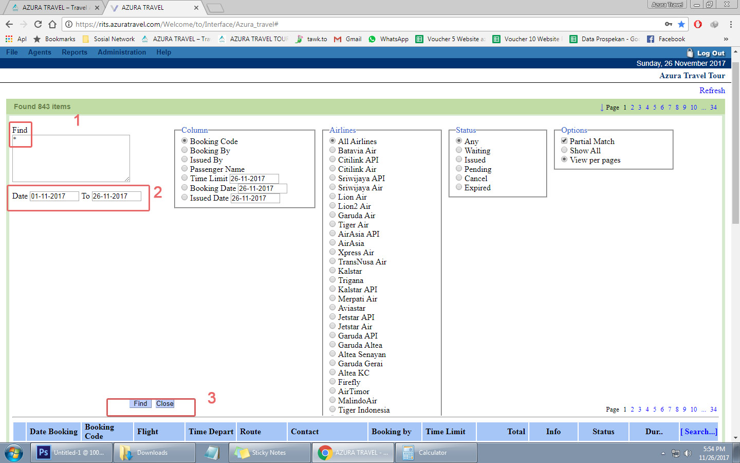Toggle the Partial Match checkbox
The height and width of the screenshot is (463, 740).
(564, 141)
